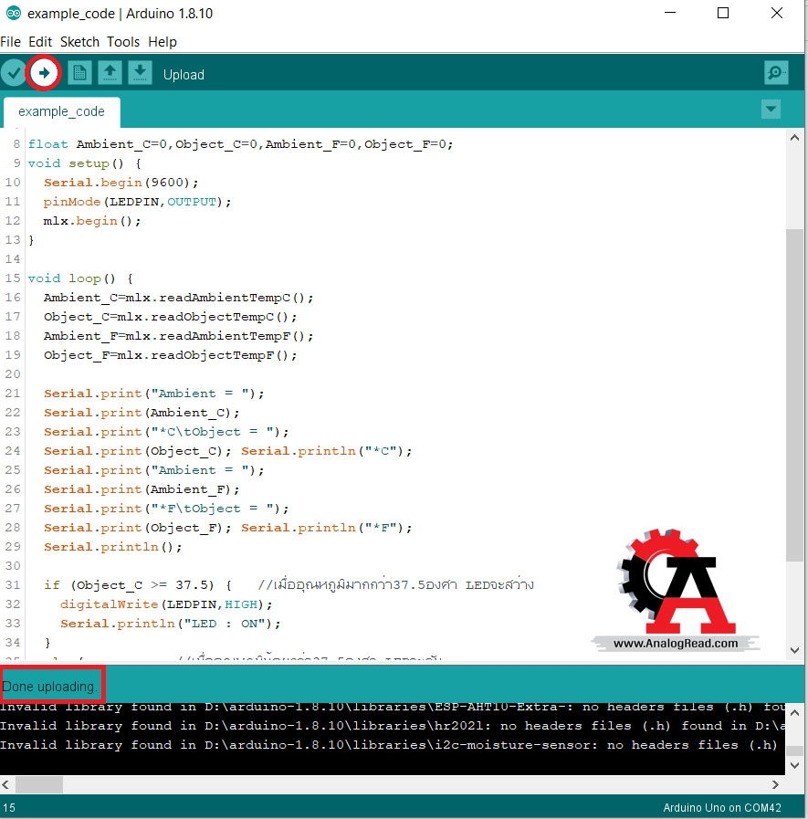Click the console scroll-down arrow

tap(794, 765)
